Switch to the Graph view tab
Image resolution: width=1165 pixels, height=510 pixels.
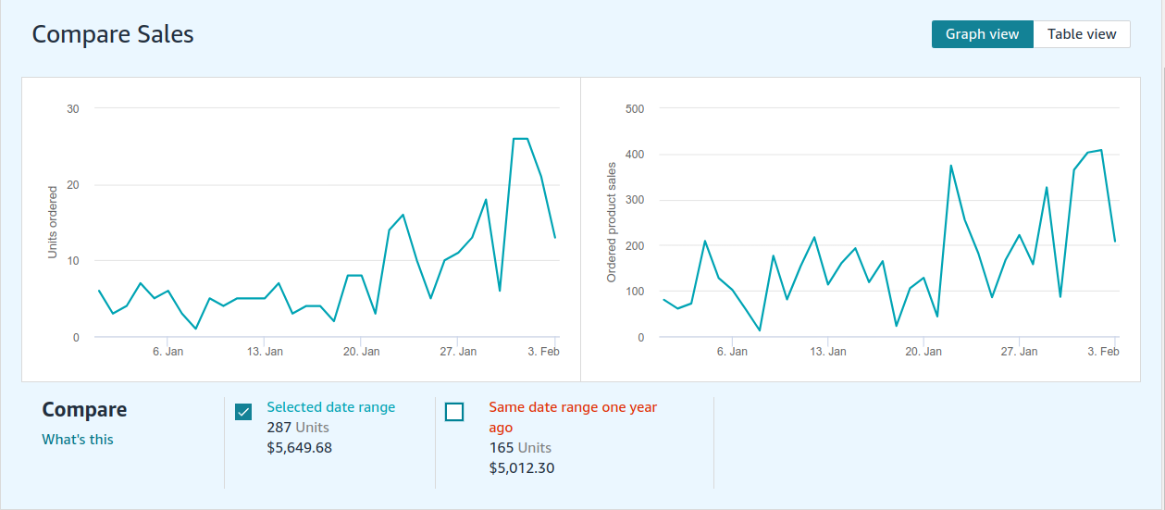(x=982, y=34)
